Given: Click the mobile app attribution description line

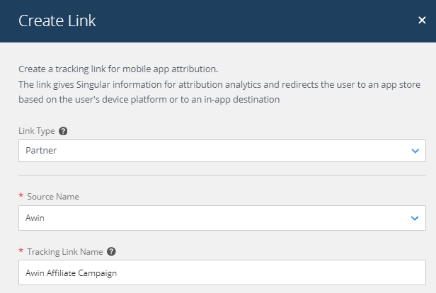Looking at the screenshot, I should (118, 69).
